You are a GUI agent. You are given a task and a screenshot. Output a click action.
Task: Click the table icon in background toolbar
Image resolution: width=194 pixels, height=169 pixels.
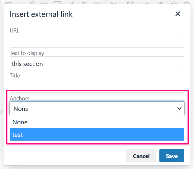point(8,3)
